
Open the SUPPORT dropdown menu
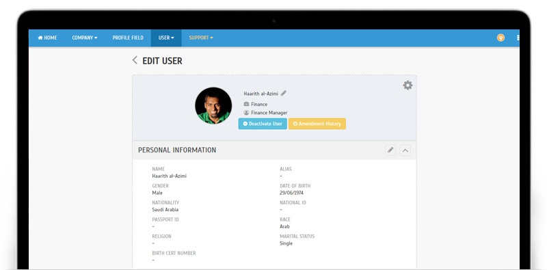click(x=201, y=38)
